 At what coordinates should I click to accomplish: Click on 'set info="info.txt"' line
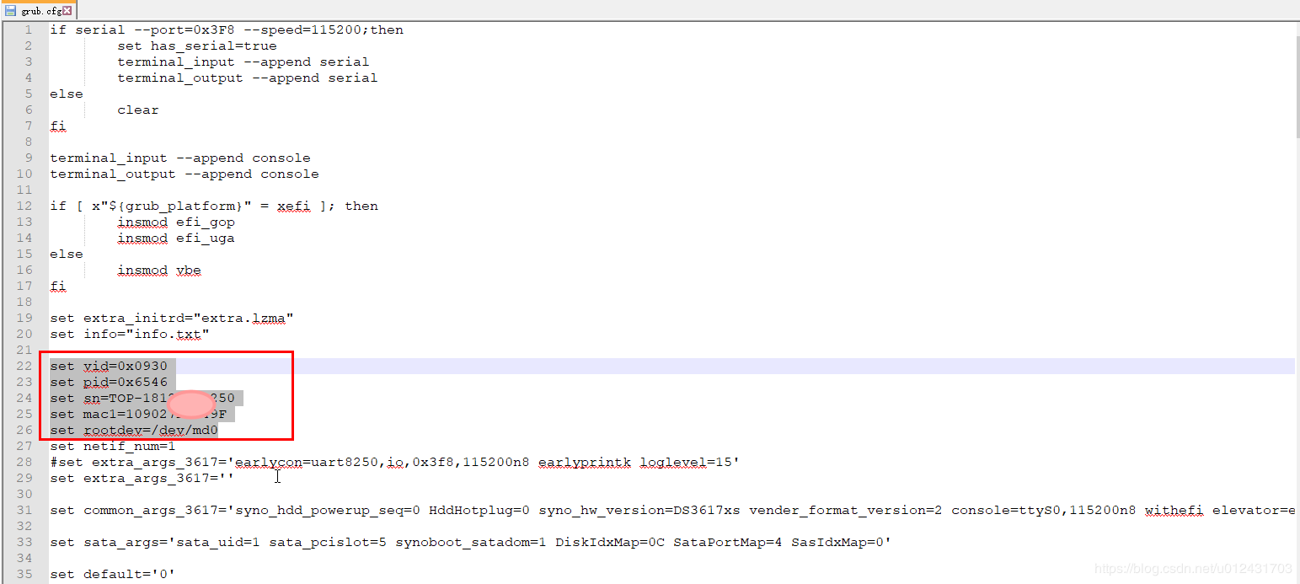point(130,334)
